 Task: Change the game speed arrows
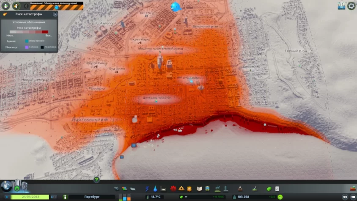tap(54, 197)
